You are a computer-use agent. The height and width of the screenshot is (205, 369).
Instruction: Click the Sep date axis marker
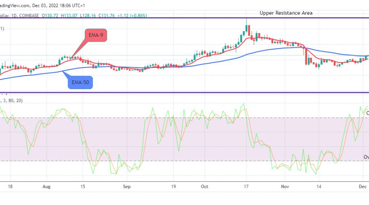tap(127, 186)
